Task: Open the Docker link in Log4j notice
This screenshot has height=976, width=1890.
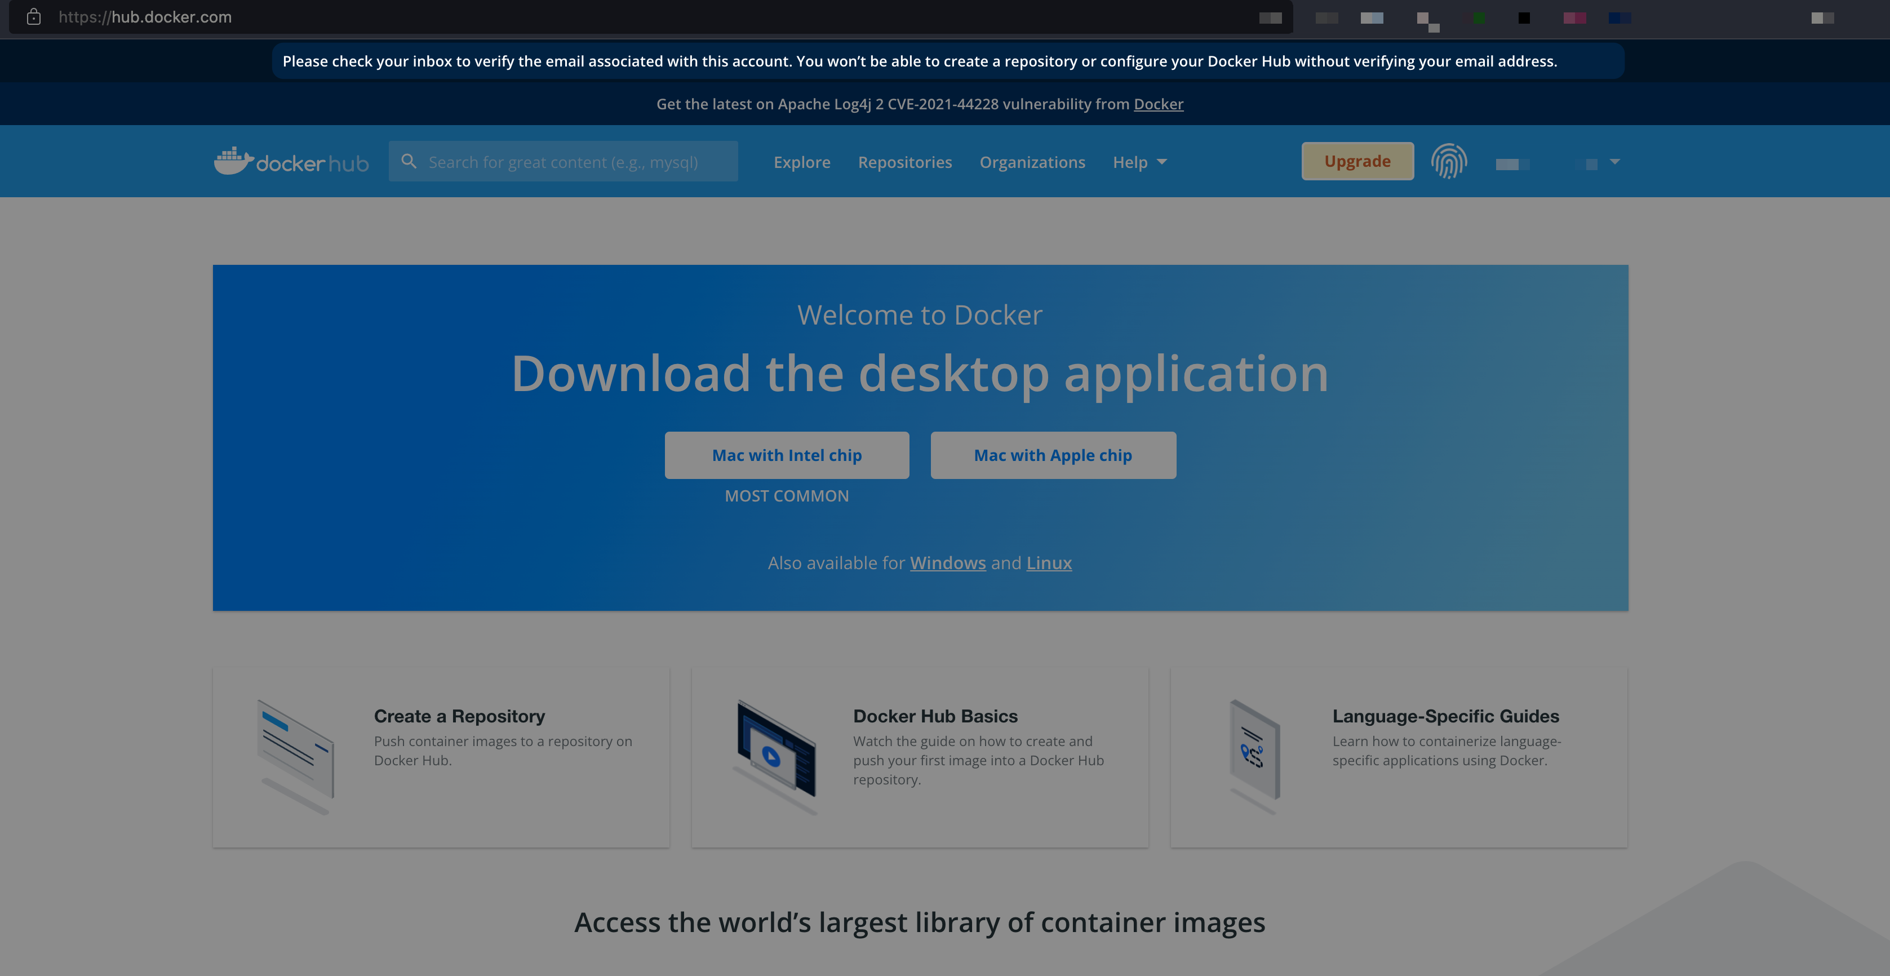Action: tap(1158, 104)
